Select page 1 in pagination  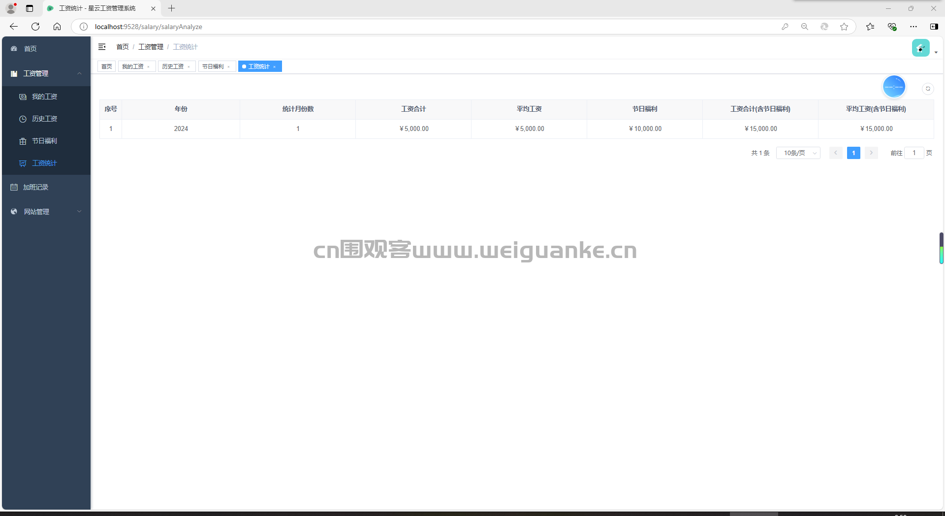853,153
